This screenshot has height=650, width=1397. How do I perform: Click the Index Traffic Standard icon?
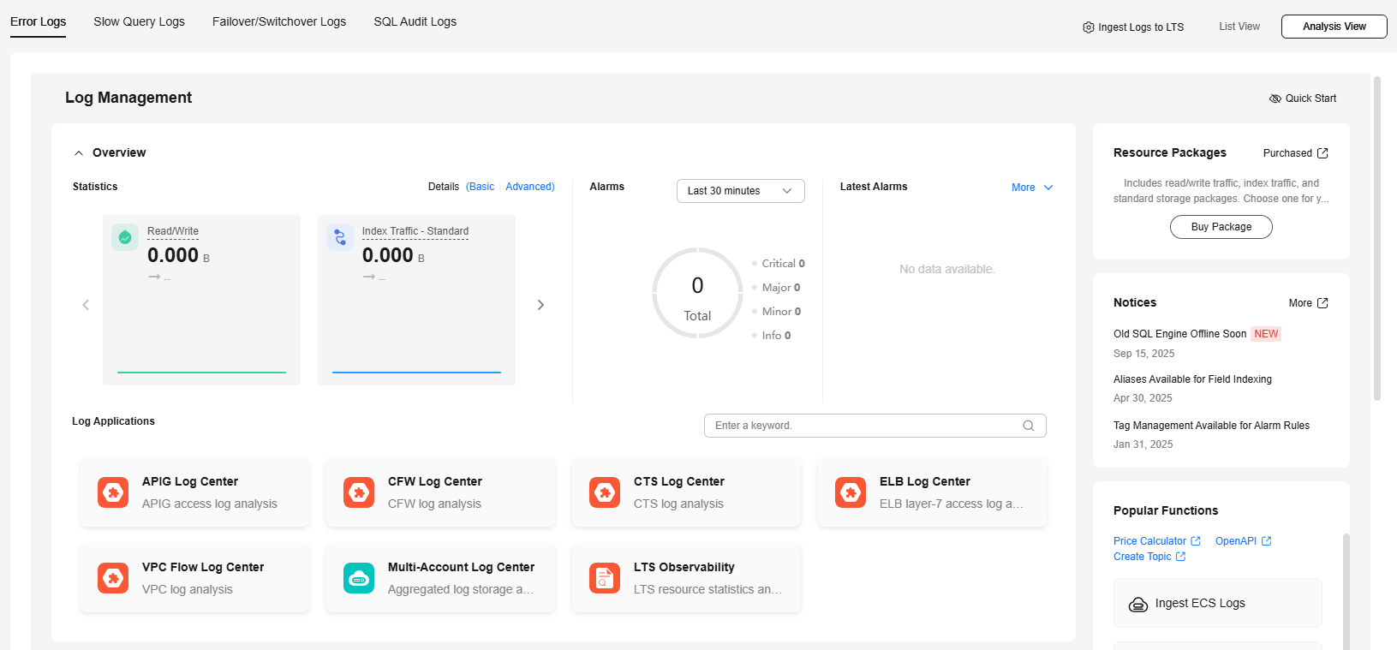tap(340, 237)
